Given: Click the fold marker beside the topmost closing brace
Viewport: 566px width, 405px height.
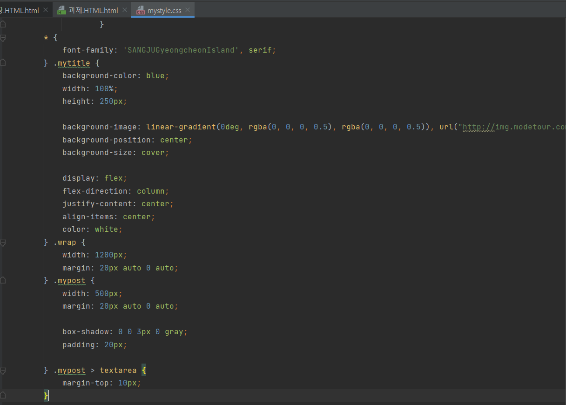Looking at the screenshot, I should click(3, 24).
